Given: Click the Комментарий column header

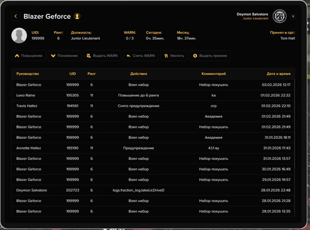Looking at the screenshot, I should pyautogui.click(x=214, y=74).
